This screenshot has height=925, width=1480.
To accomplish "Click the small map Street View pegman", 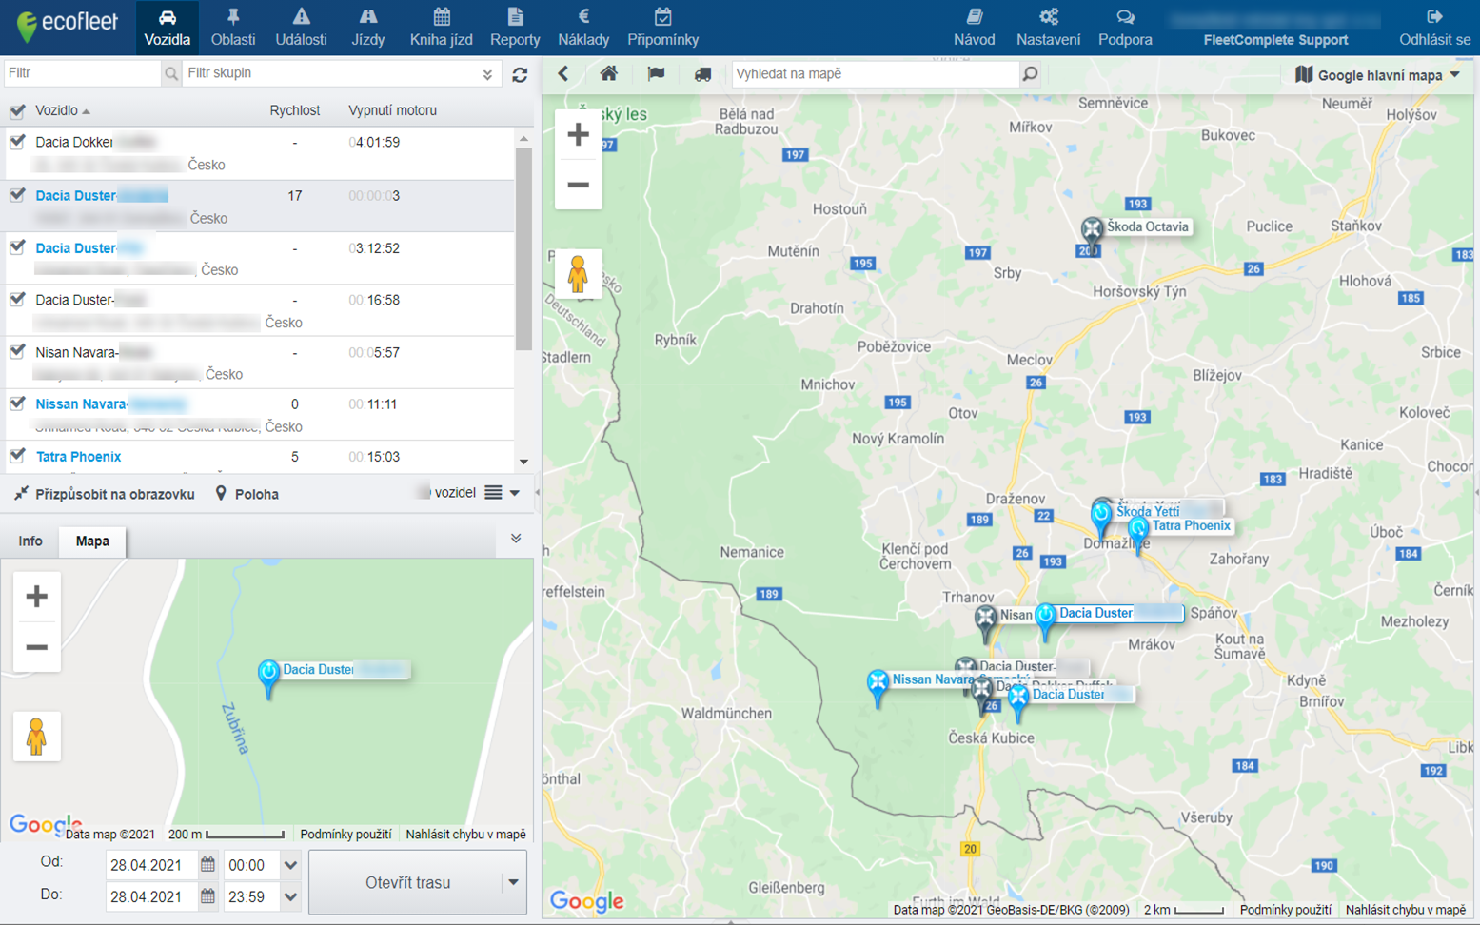I will pyautogui.click(x=36, y=737).
